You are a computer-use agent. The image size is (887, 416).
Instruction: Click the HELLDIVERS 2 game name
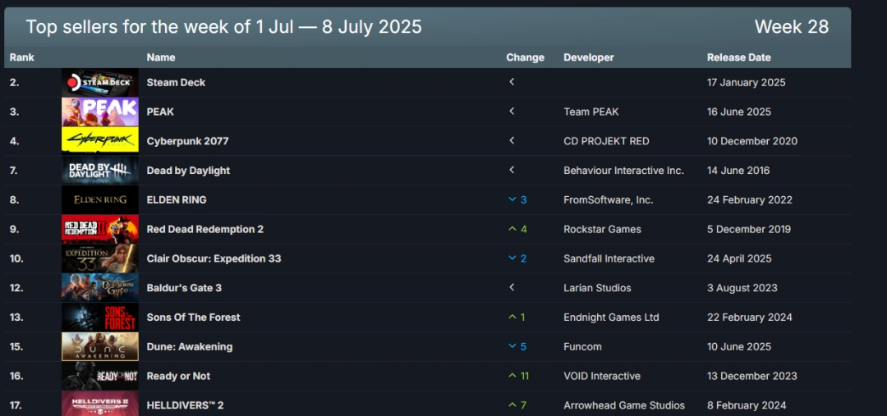[185, 405]
